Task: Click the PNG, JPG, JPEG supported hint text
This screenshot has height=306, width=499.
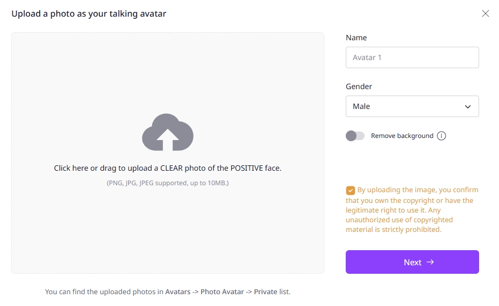Action: point(167,183)
